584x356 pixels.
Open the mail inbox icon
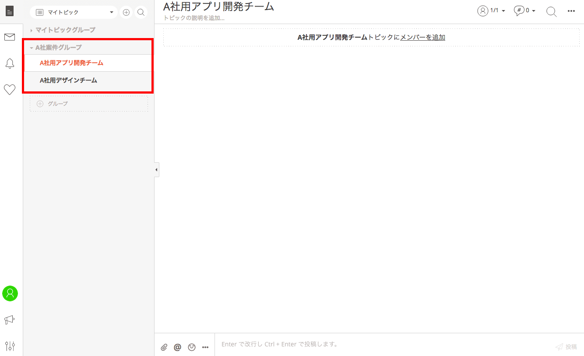tap(10, 37)
